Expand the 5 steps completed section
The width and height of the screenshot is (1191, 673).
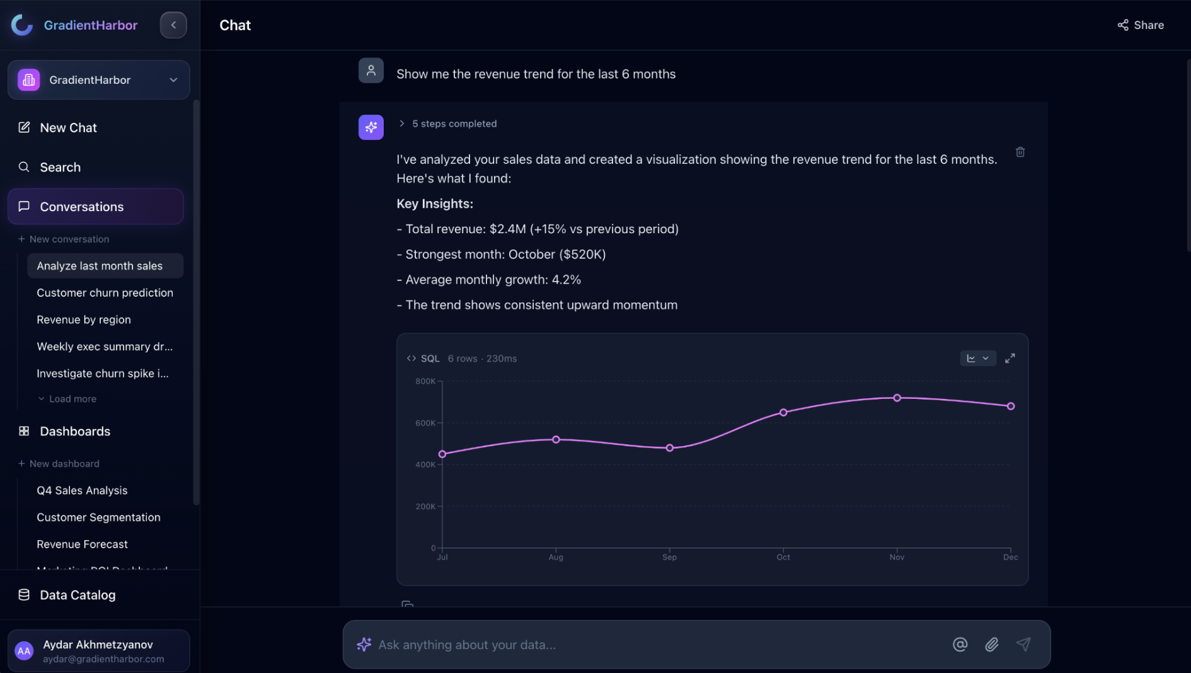448,124
